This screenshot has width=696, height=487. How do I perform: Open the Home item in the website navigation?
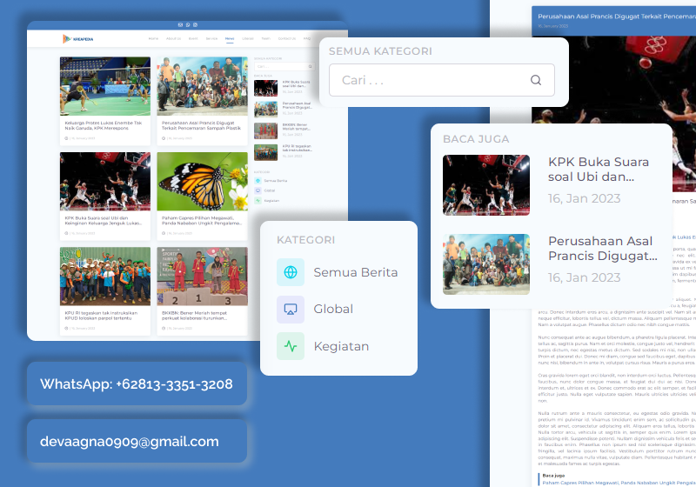(x=153, y=38)
